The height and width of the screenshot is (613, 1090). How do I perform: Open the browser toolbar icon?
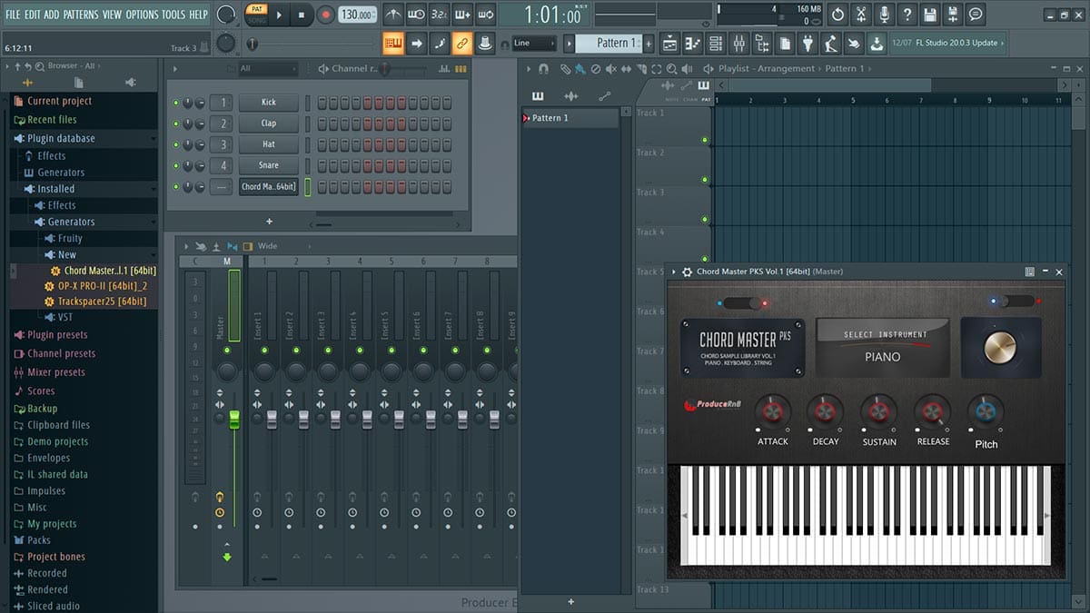[x=761, y=43]
